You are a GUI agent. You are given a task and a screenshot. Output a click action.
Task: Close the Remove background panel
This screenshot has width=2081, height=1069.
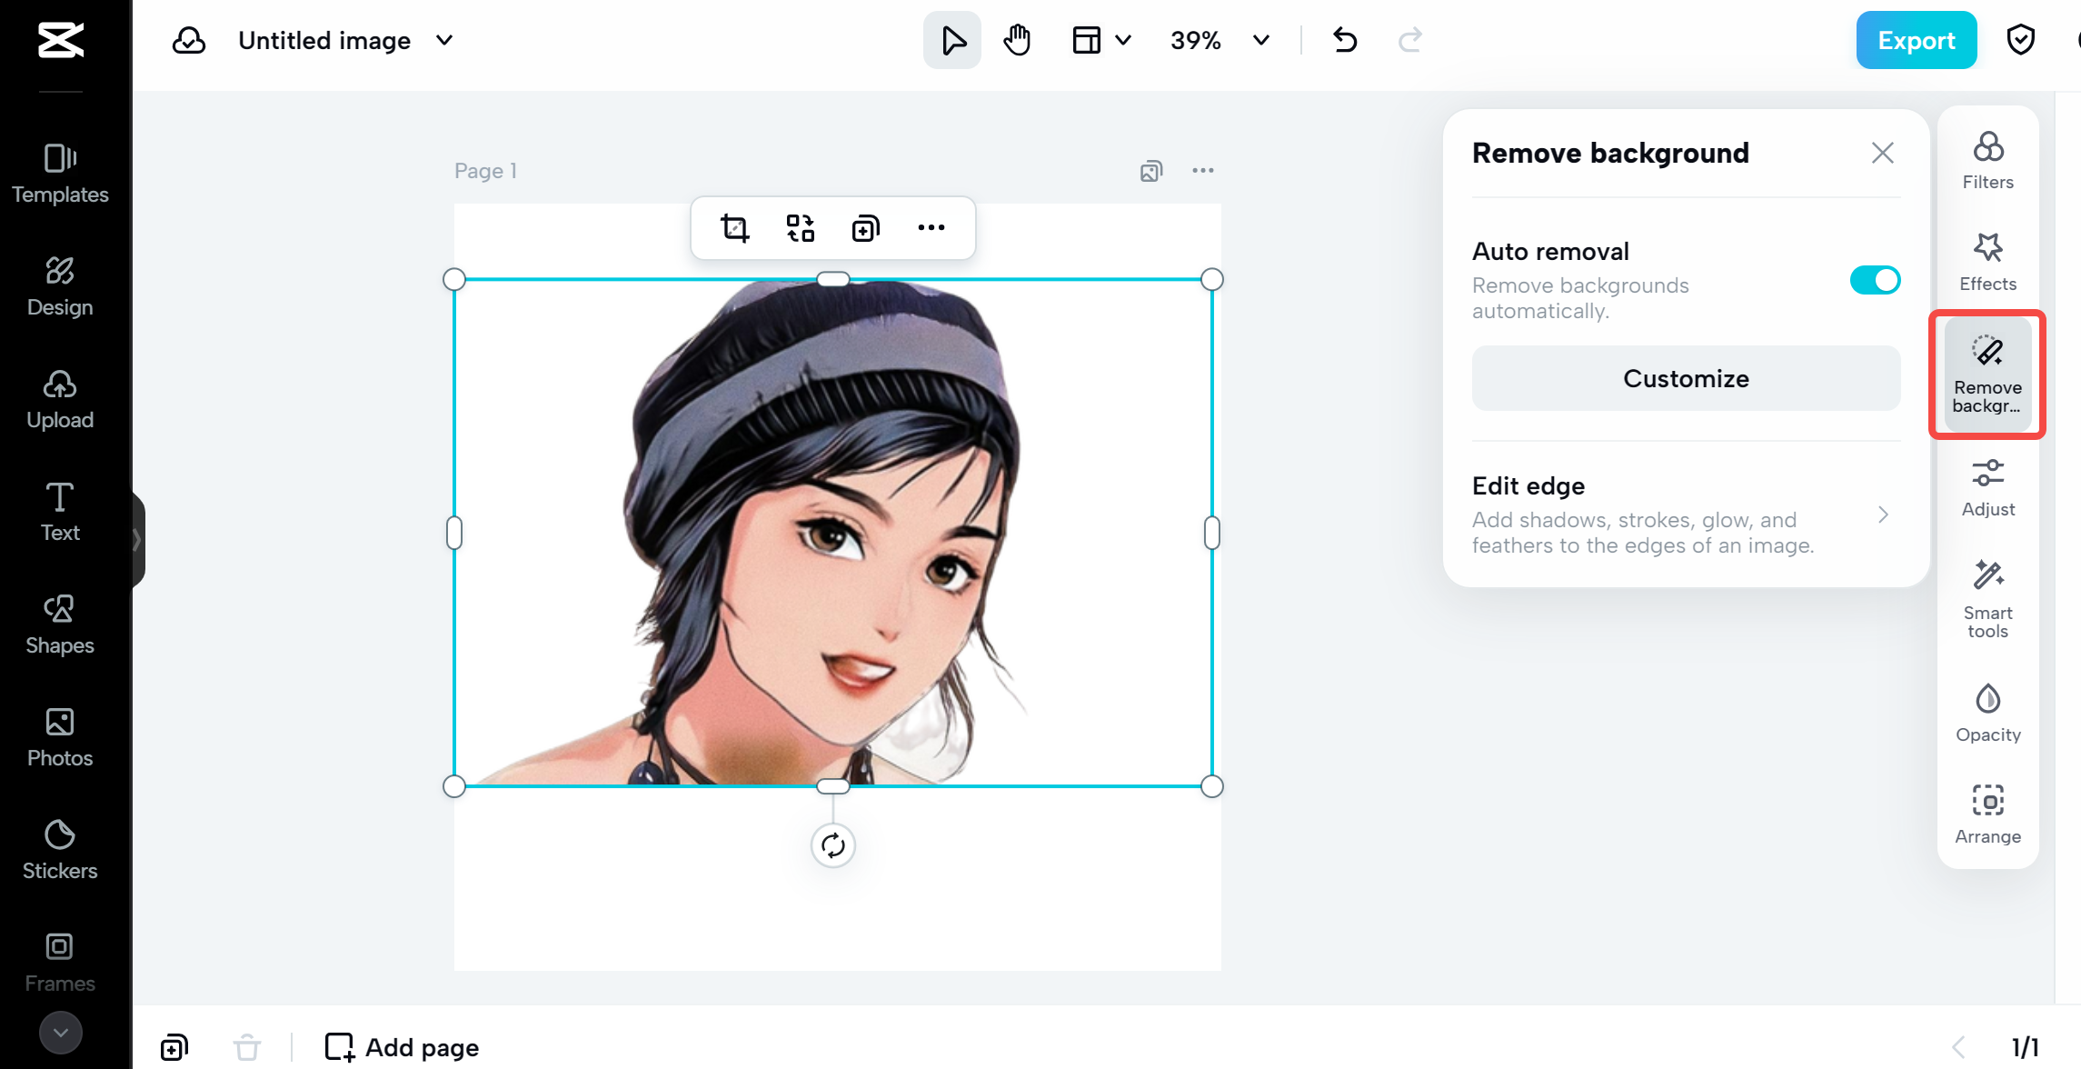pos(1882,153)
